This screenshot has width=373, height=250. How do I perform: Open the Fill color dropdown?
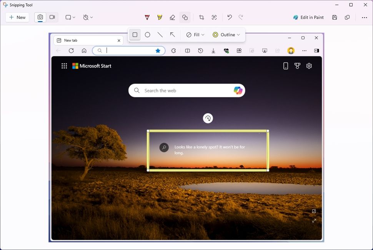coord(195,35)
